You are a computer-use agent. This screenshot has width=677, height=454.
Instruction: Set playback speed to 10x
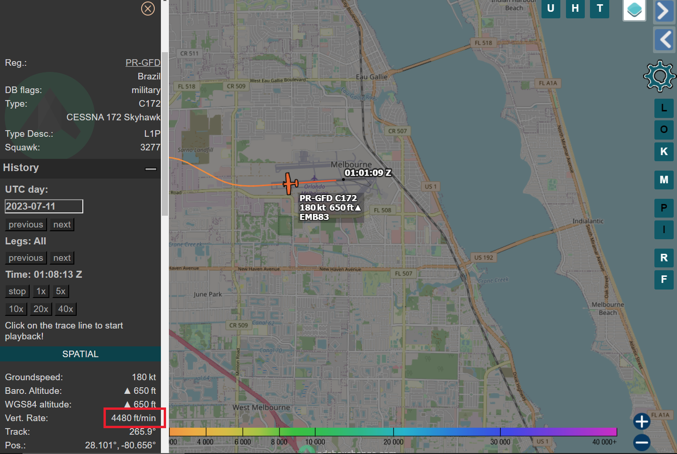point(16,309)
